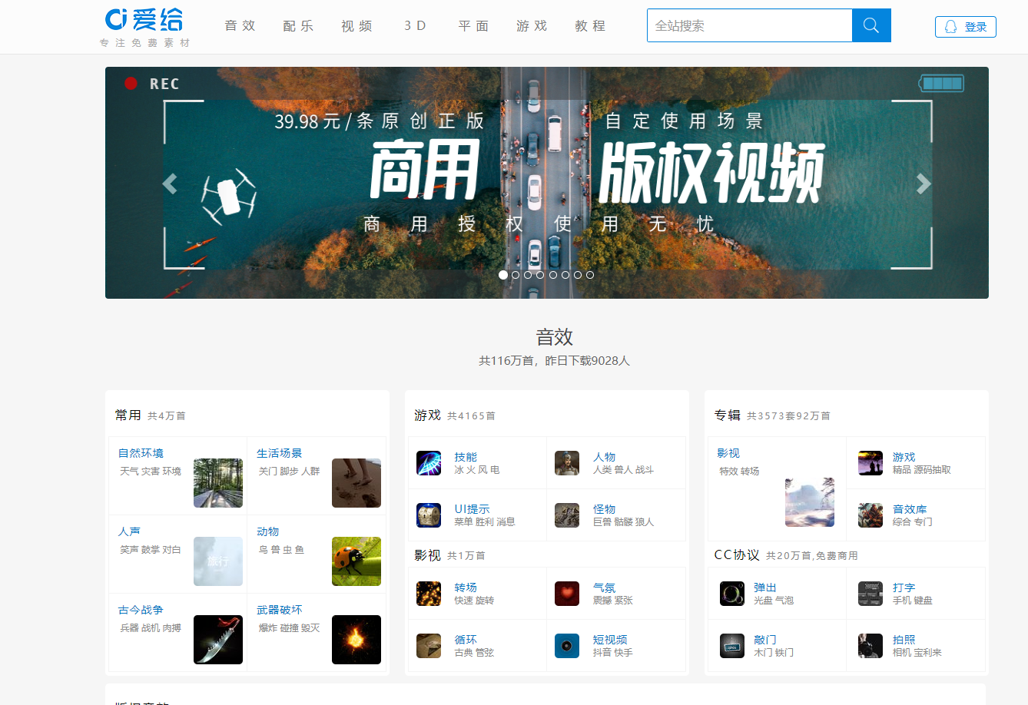Jump to the last carousel dot
The width and height of the screenshot is (1028, 705).
pyautogui.click(x=590, y=275)
